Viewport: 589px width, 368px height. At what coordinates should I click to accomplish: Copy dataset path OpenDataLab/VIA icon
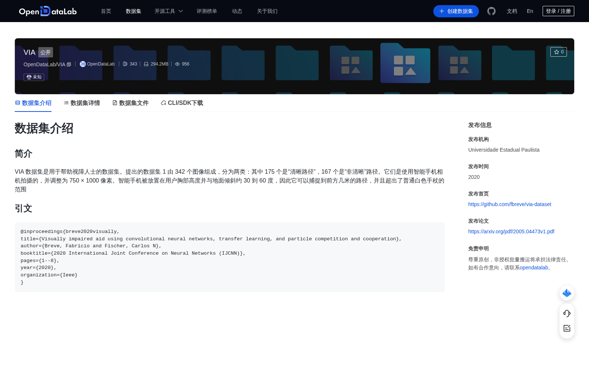(69, 64)
